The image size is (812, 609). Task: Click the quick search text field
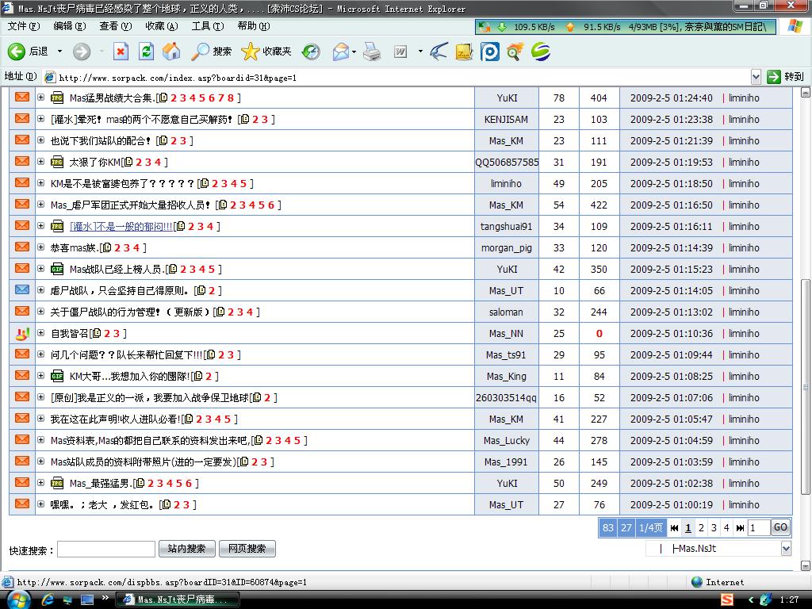(x=106, y=549)
